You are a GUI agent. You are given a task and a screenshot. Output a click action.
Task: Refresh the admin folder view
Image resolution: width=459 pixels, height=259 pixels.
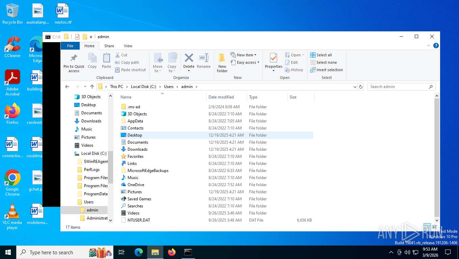[361, 87]
